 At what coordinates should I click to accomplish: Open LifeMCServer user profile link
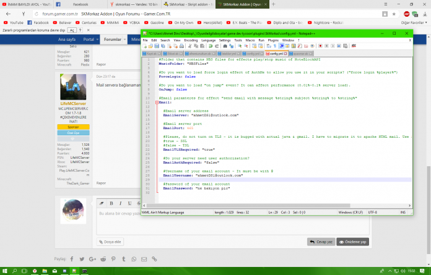(73, 103)
